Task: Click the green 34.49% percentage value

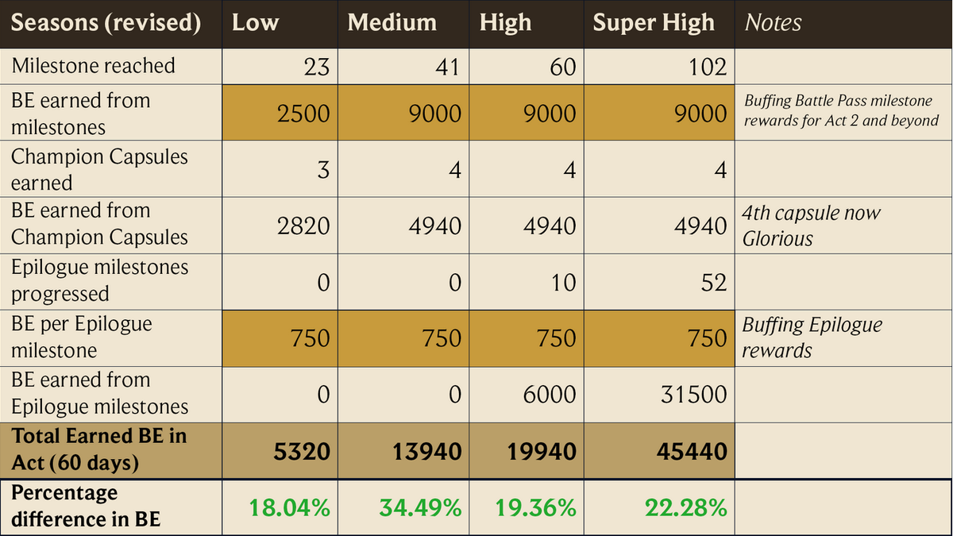Action: pos(419,507)
